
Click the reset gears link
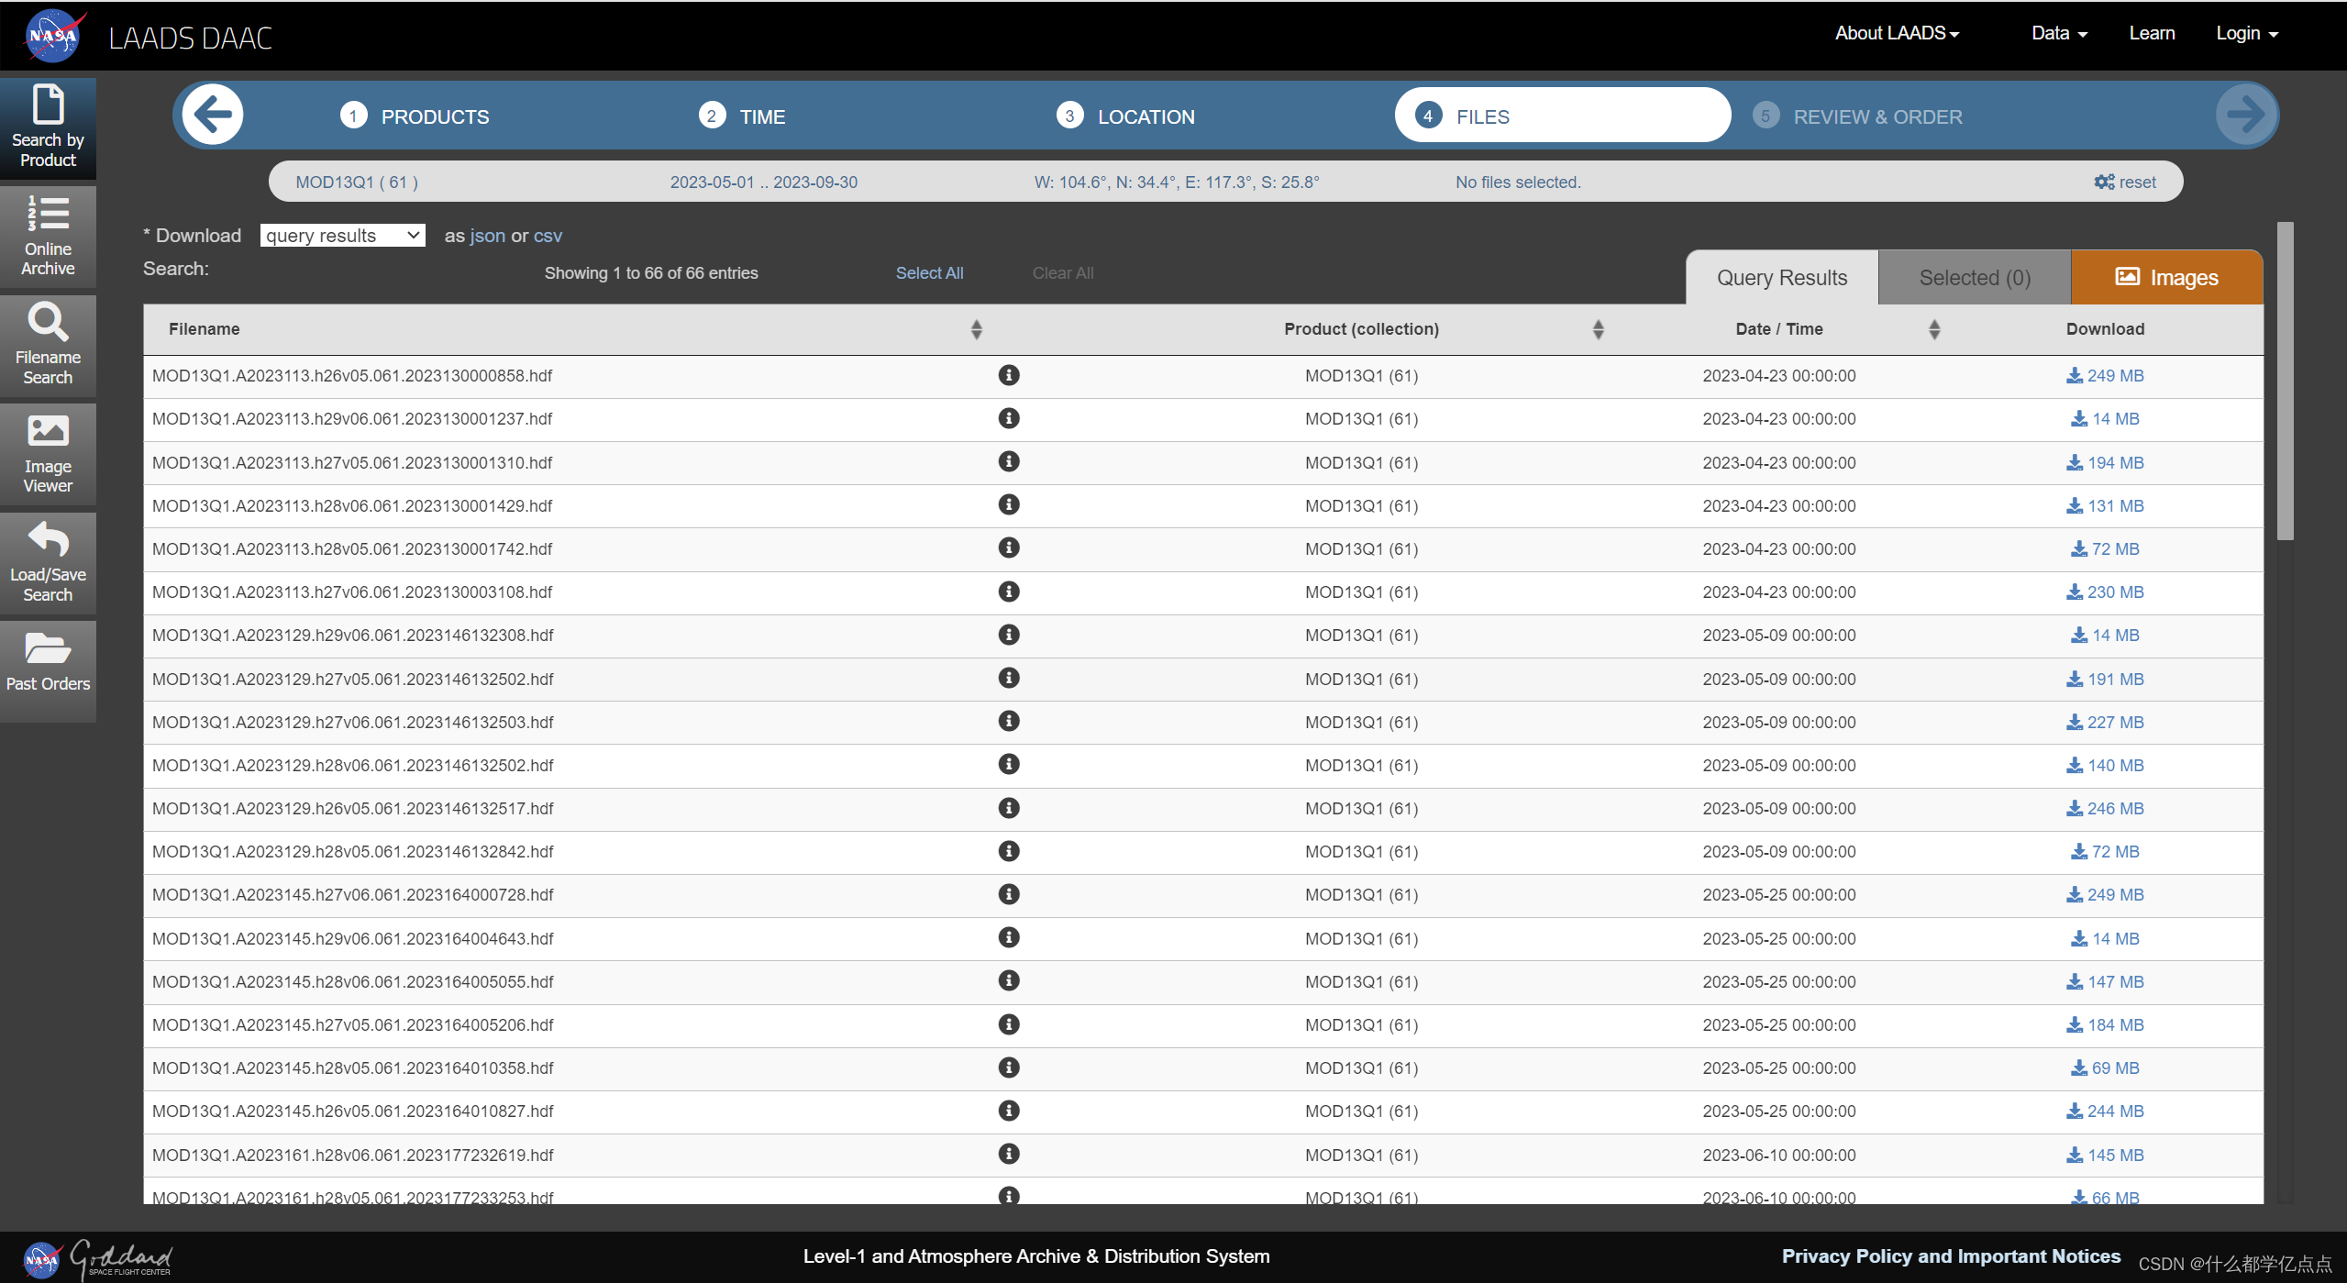pyautogui.click(x=2125, y=182)
